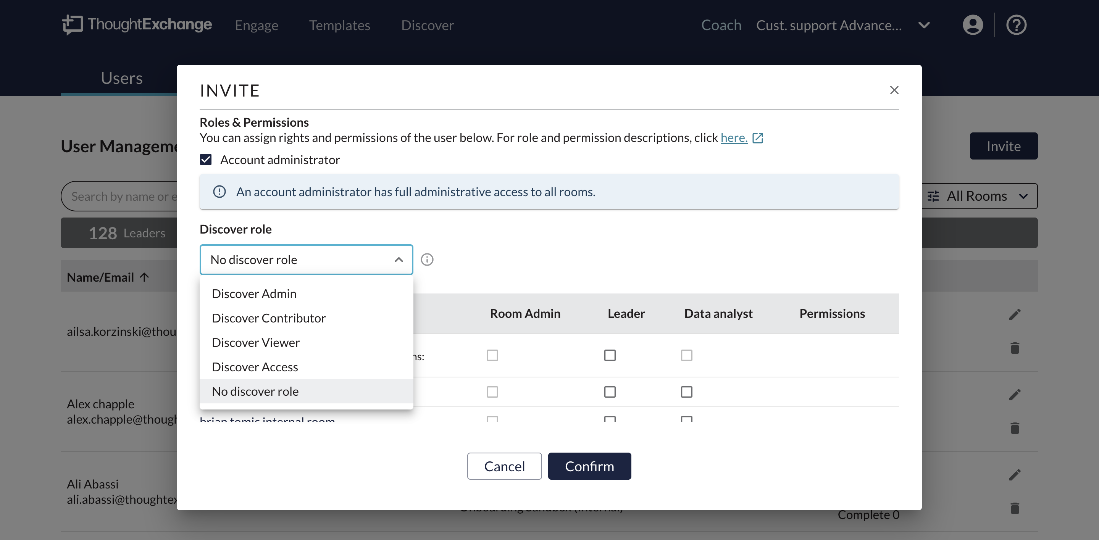Viewport: 1099px width, 540px height.
Task: Click the trash icon for Alex chapple row
Action: 1015,428
